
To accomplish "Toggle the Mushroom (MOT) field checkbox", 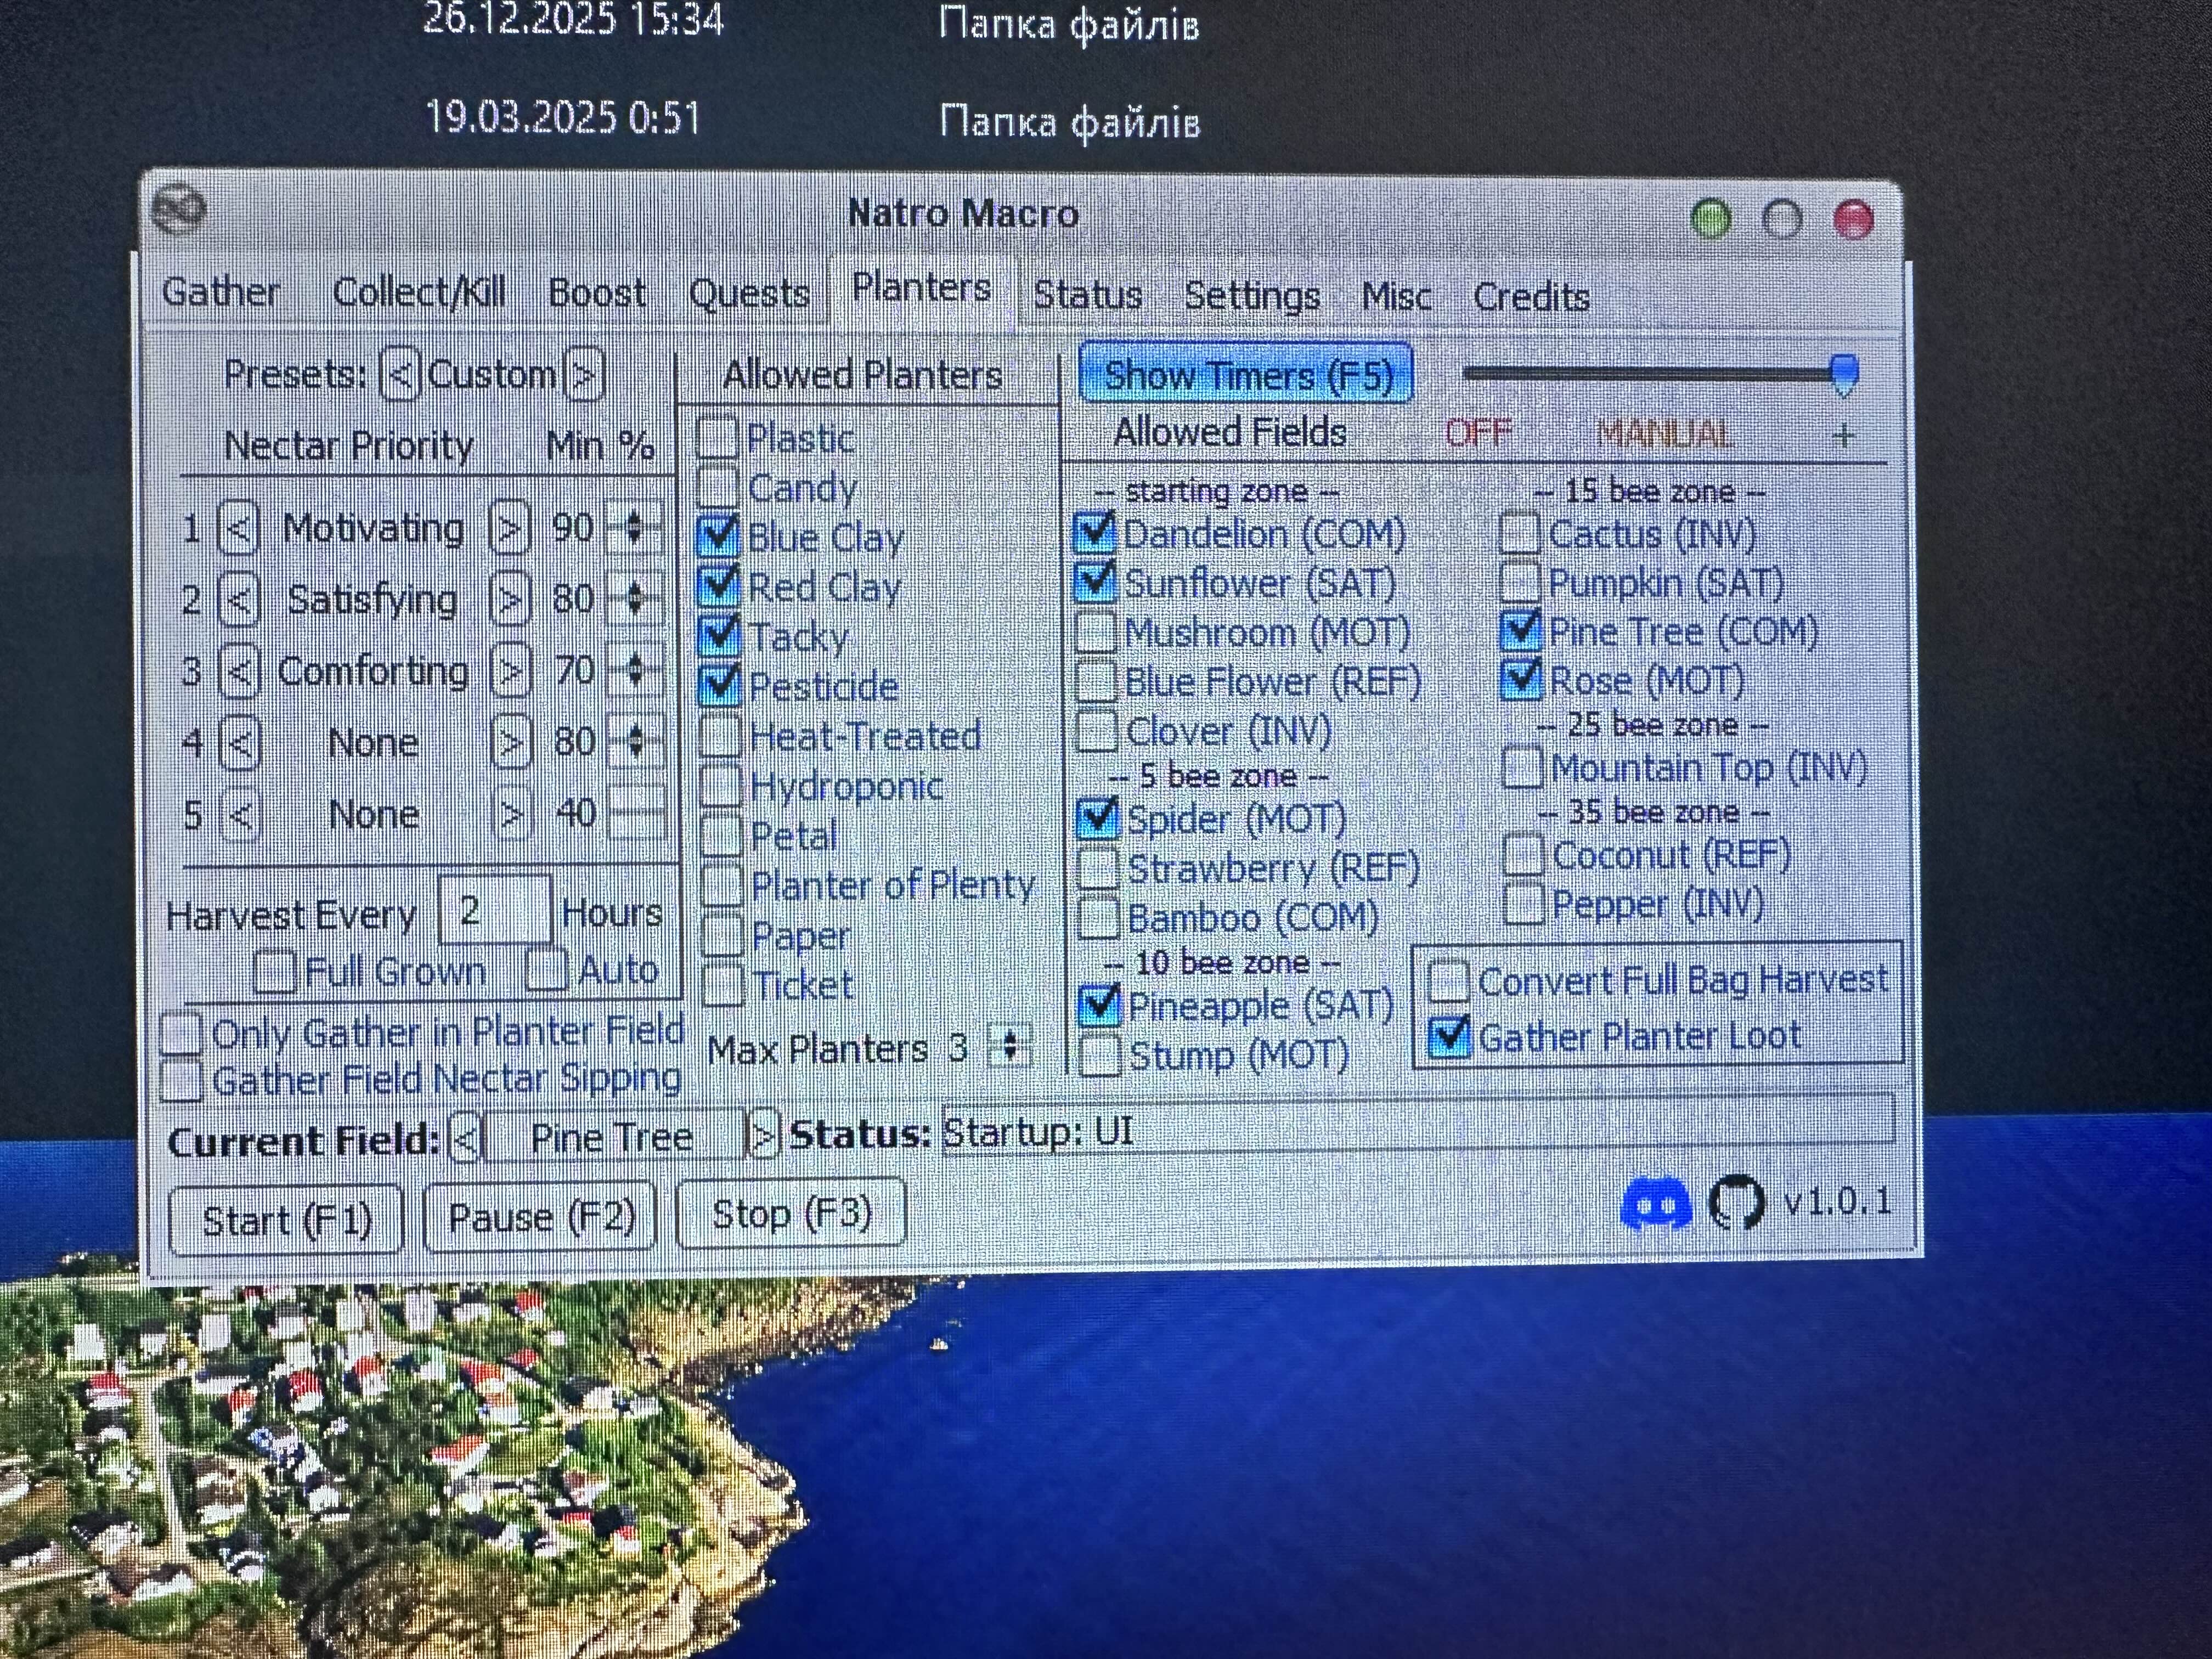I will click(1096, 632).
